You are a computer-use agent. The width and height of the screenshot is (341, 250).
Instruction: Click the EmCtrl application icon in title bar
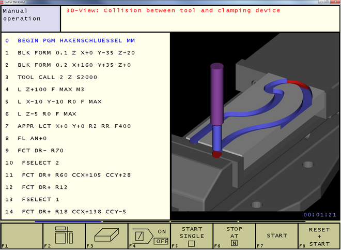pyautogui.click(x=3, y=2)
